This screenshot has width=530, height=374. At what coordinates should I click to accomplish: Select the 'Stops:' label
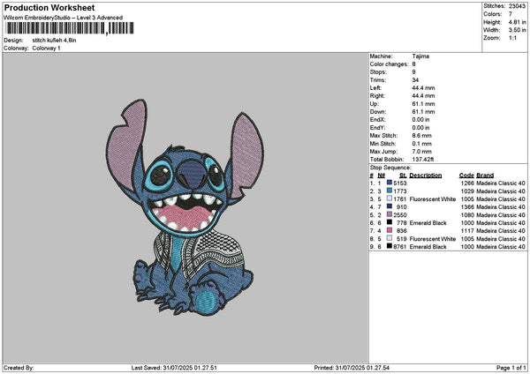point(378,72)
